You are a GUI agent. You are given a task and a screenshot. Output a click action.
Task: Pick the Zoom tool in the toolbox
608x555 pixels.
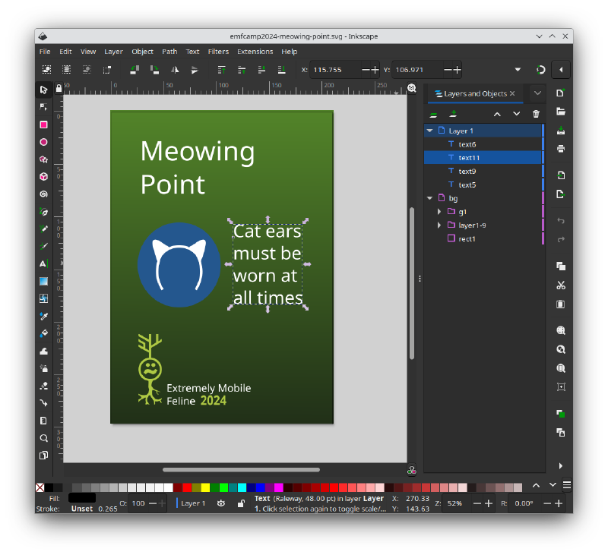43,438
